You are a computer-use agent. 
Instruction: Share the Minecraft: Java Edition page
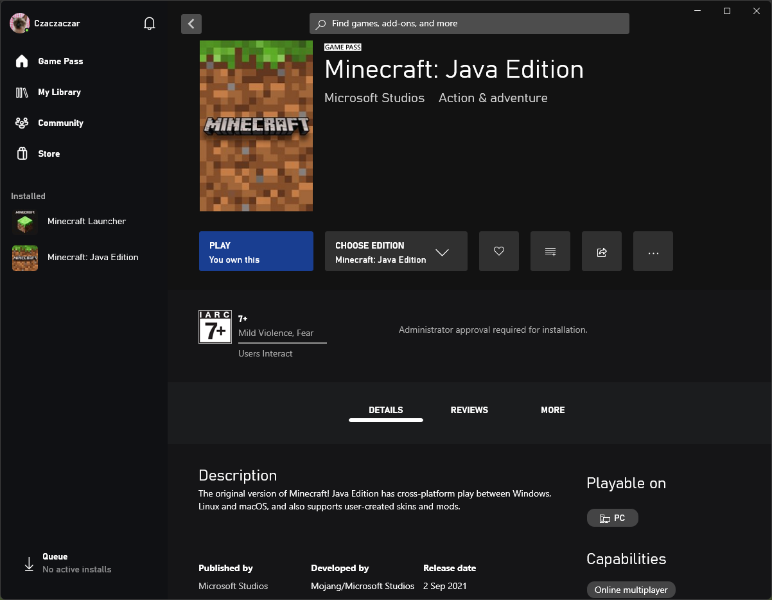coord(602,251)
